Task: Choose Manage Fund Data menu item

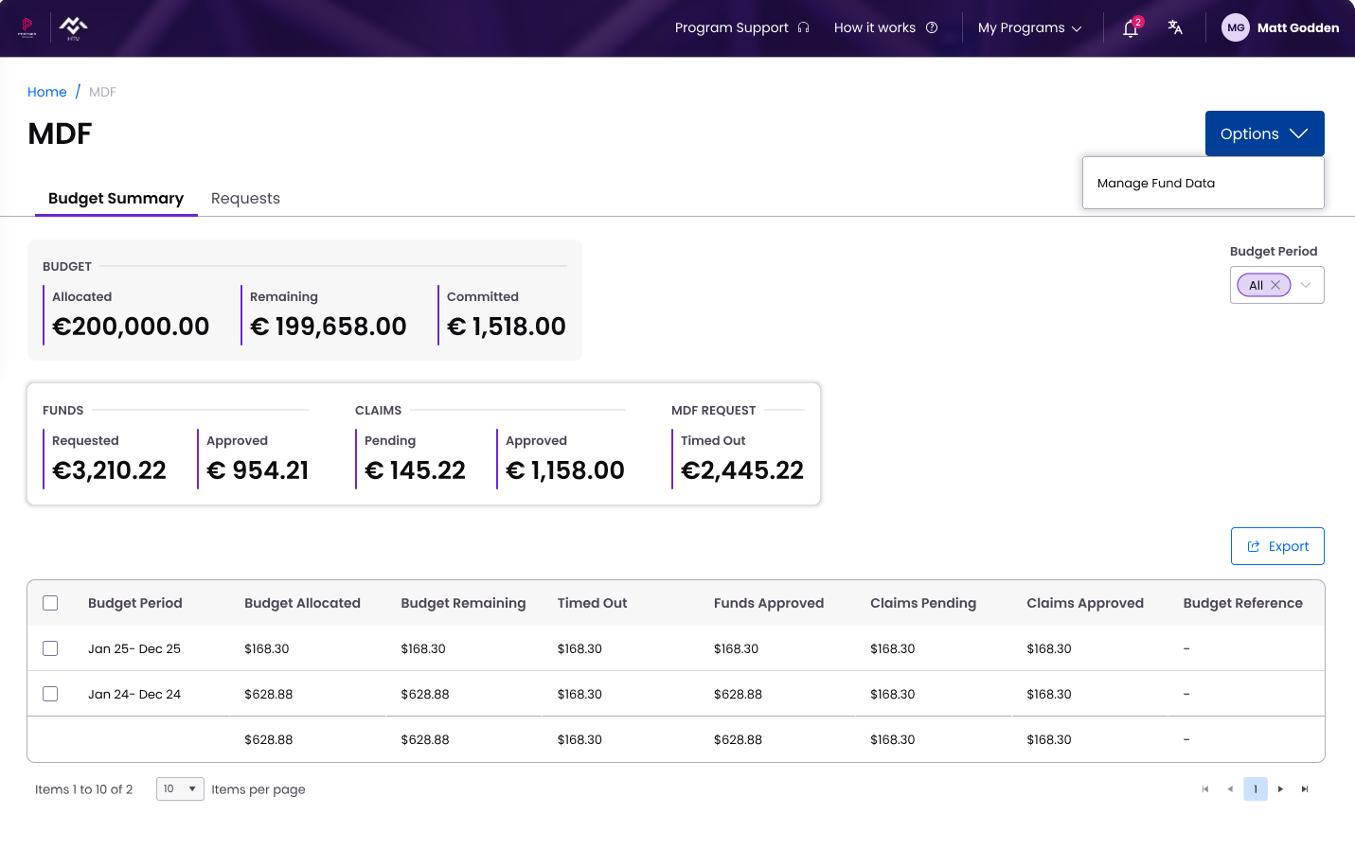Action: 1156,183
